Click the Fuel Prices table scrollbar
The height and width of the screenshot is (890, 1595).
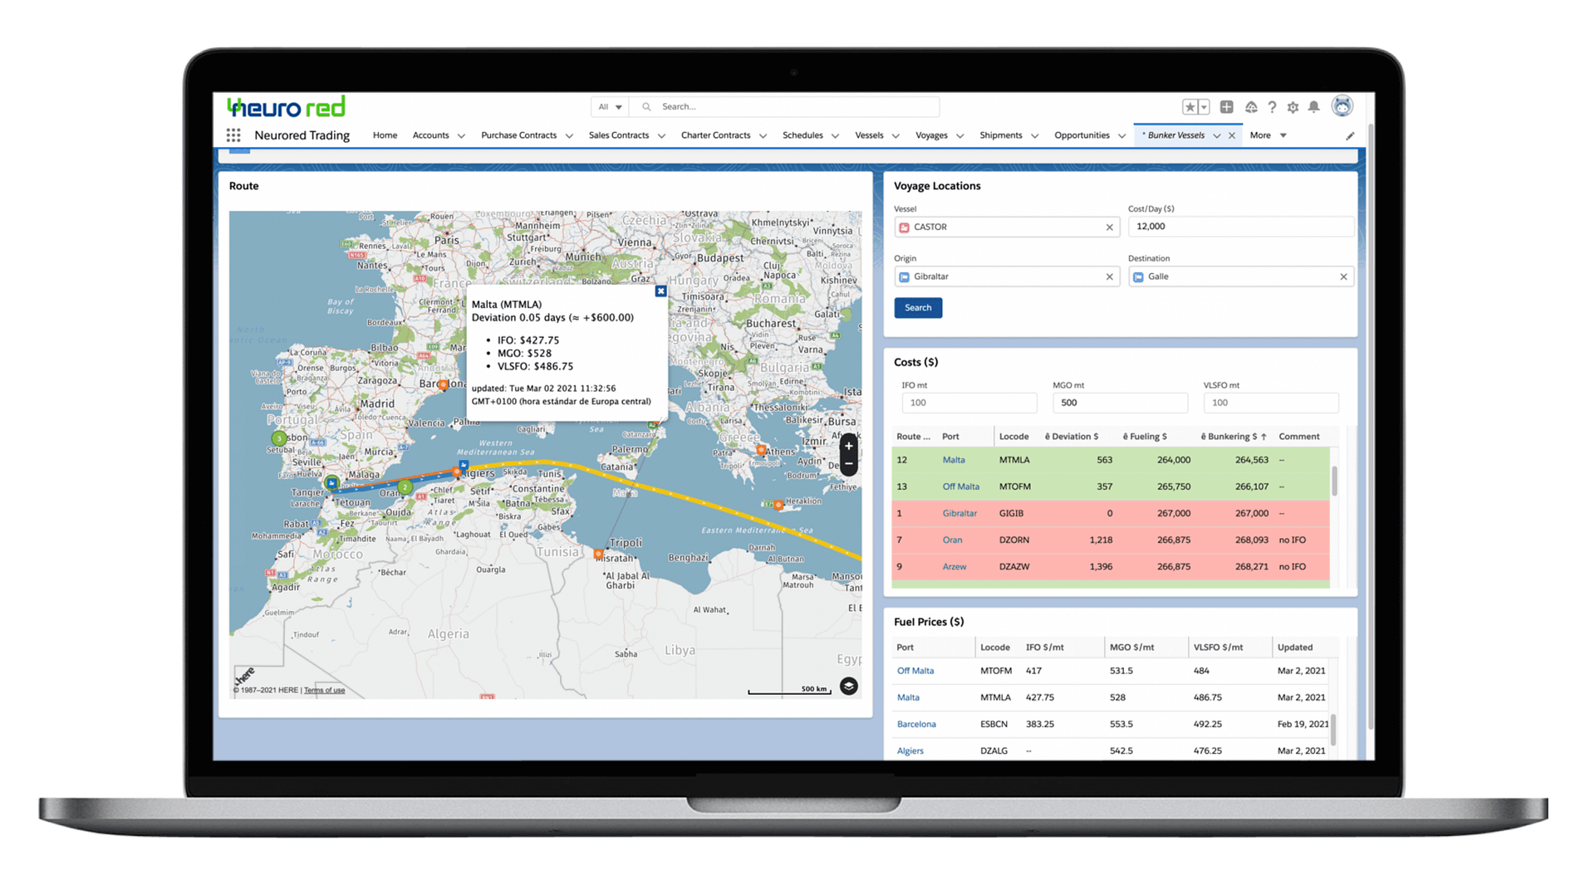1335,729
